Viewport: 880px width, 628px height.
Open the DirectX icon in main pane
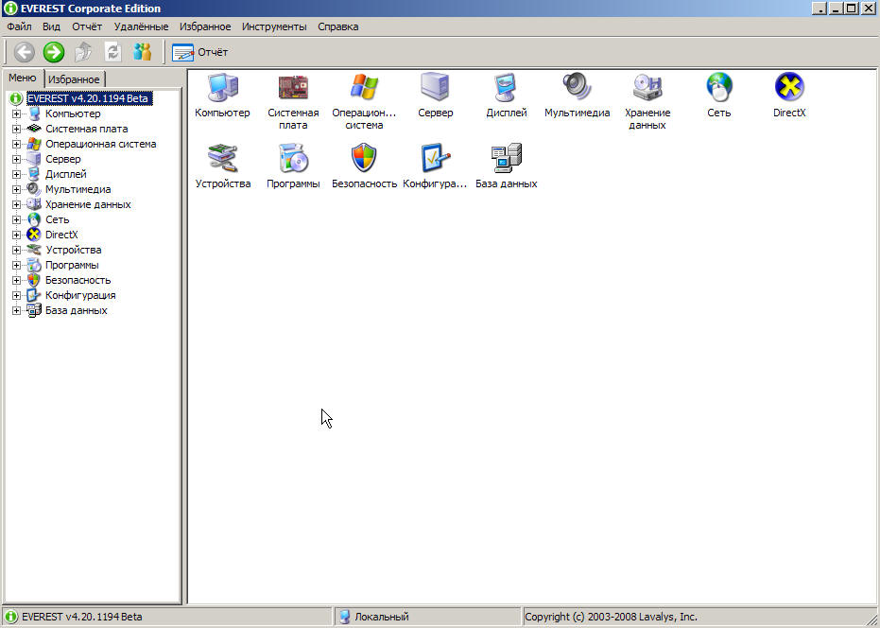789,88
